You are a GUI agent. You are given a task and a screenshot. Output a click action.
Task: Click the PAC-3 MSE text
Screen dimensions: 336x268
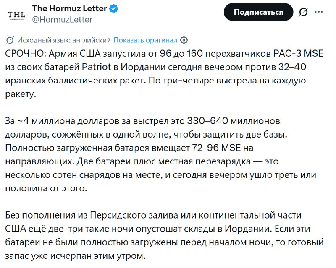pyautogui.click(x=299, y=53)
